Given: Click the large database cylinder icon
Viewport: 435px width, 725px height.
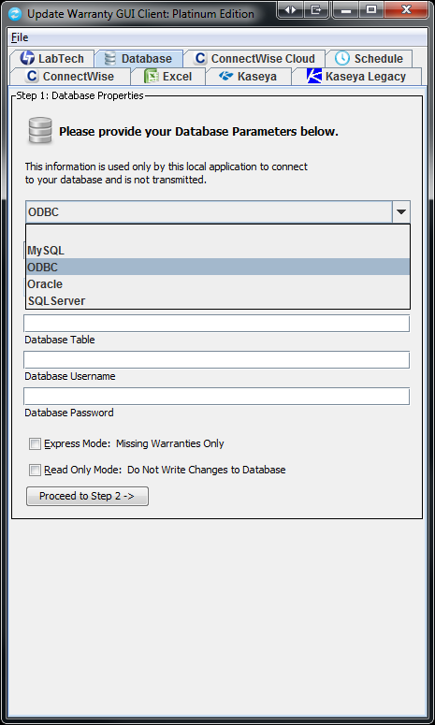Looking at the screenshot, I should tap(40, 130).
